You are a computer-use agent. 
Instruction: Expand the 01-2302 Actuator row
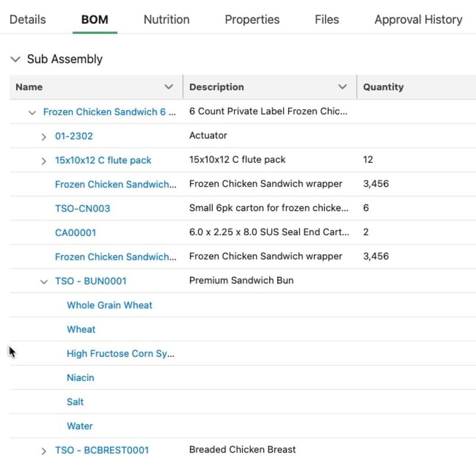click(x=43, y=136)
